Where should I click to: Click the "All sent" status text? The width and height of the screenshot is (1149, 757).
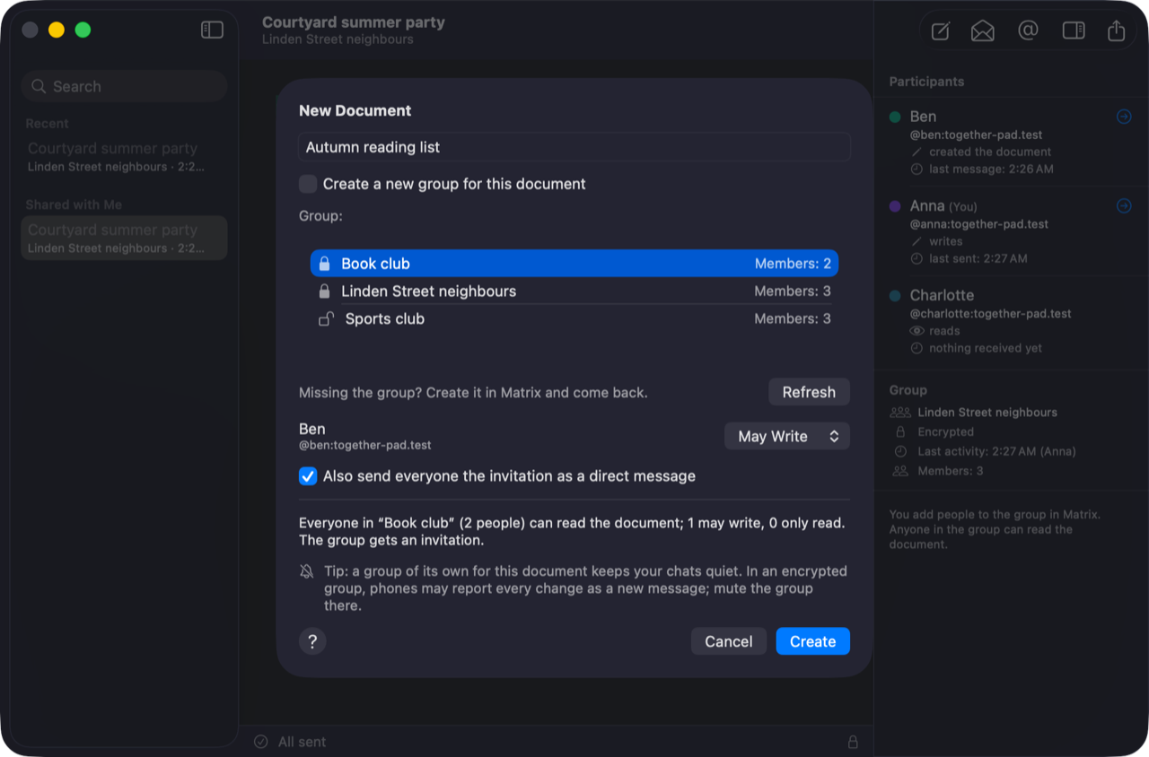click(303, 742)
